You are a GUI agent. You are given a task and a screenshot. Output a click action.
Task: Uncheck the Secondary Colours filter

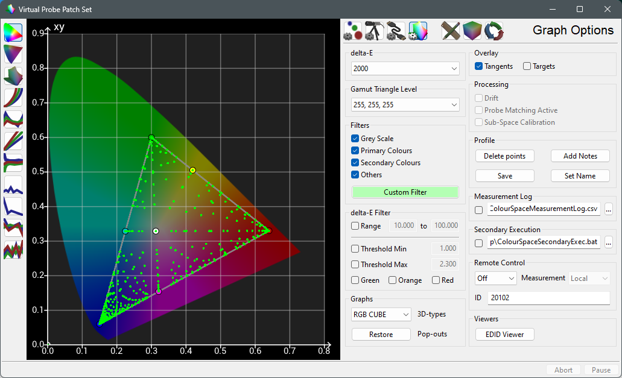[354, 162]
